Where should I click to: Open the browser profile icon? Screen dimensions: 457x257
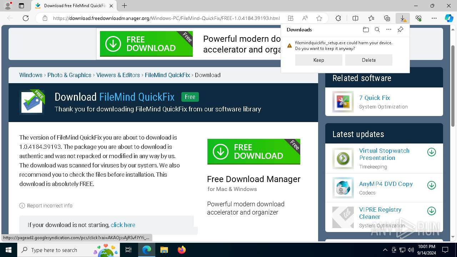(8, 6)
